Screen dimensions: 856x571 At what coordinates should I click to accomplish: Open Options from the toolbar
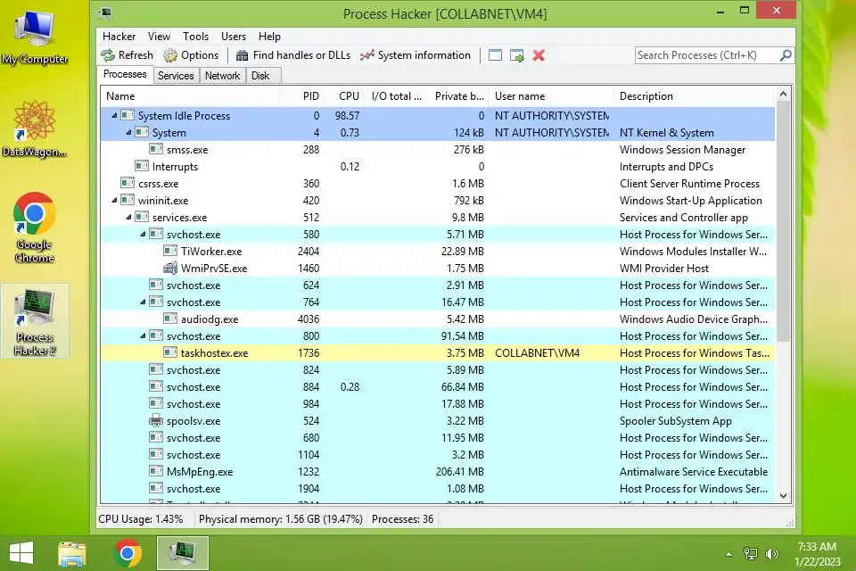click(191, 55)
